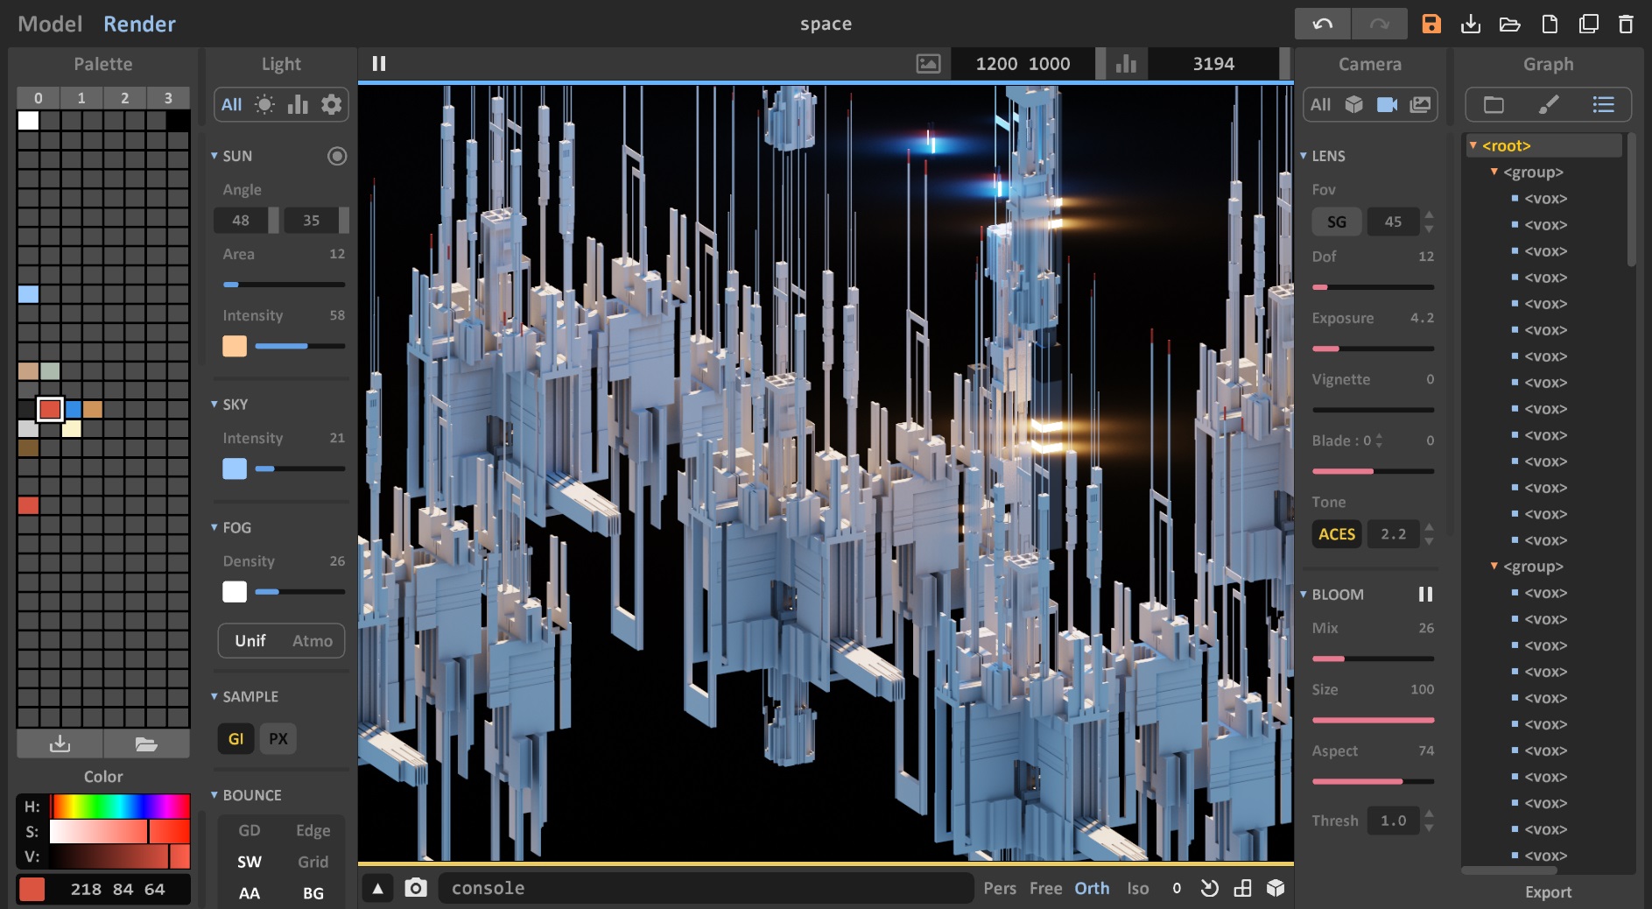Pause rendering with the pause button
This screenshot has height=909, width=1652.
pyautogui.click(x=379, y=63)
